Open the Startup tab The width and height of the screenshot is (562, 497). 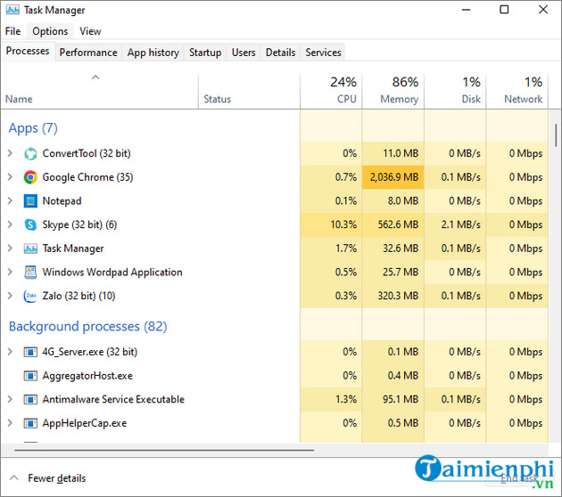(x=205, y=53)
